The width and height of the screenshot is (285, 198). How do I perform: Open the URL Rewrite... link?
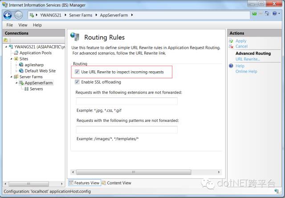pos(248,59)
